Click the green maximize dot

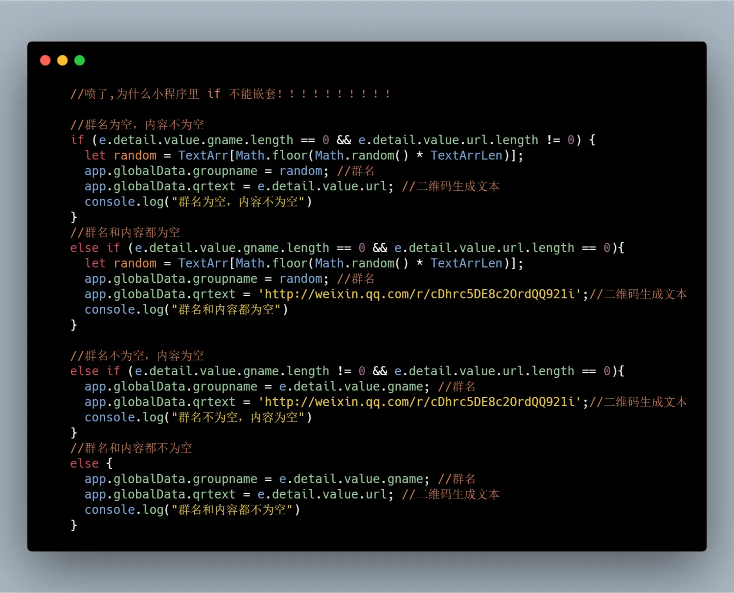point(80,60)
